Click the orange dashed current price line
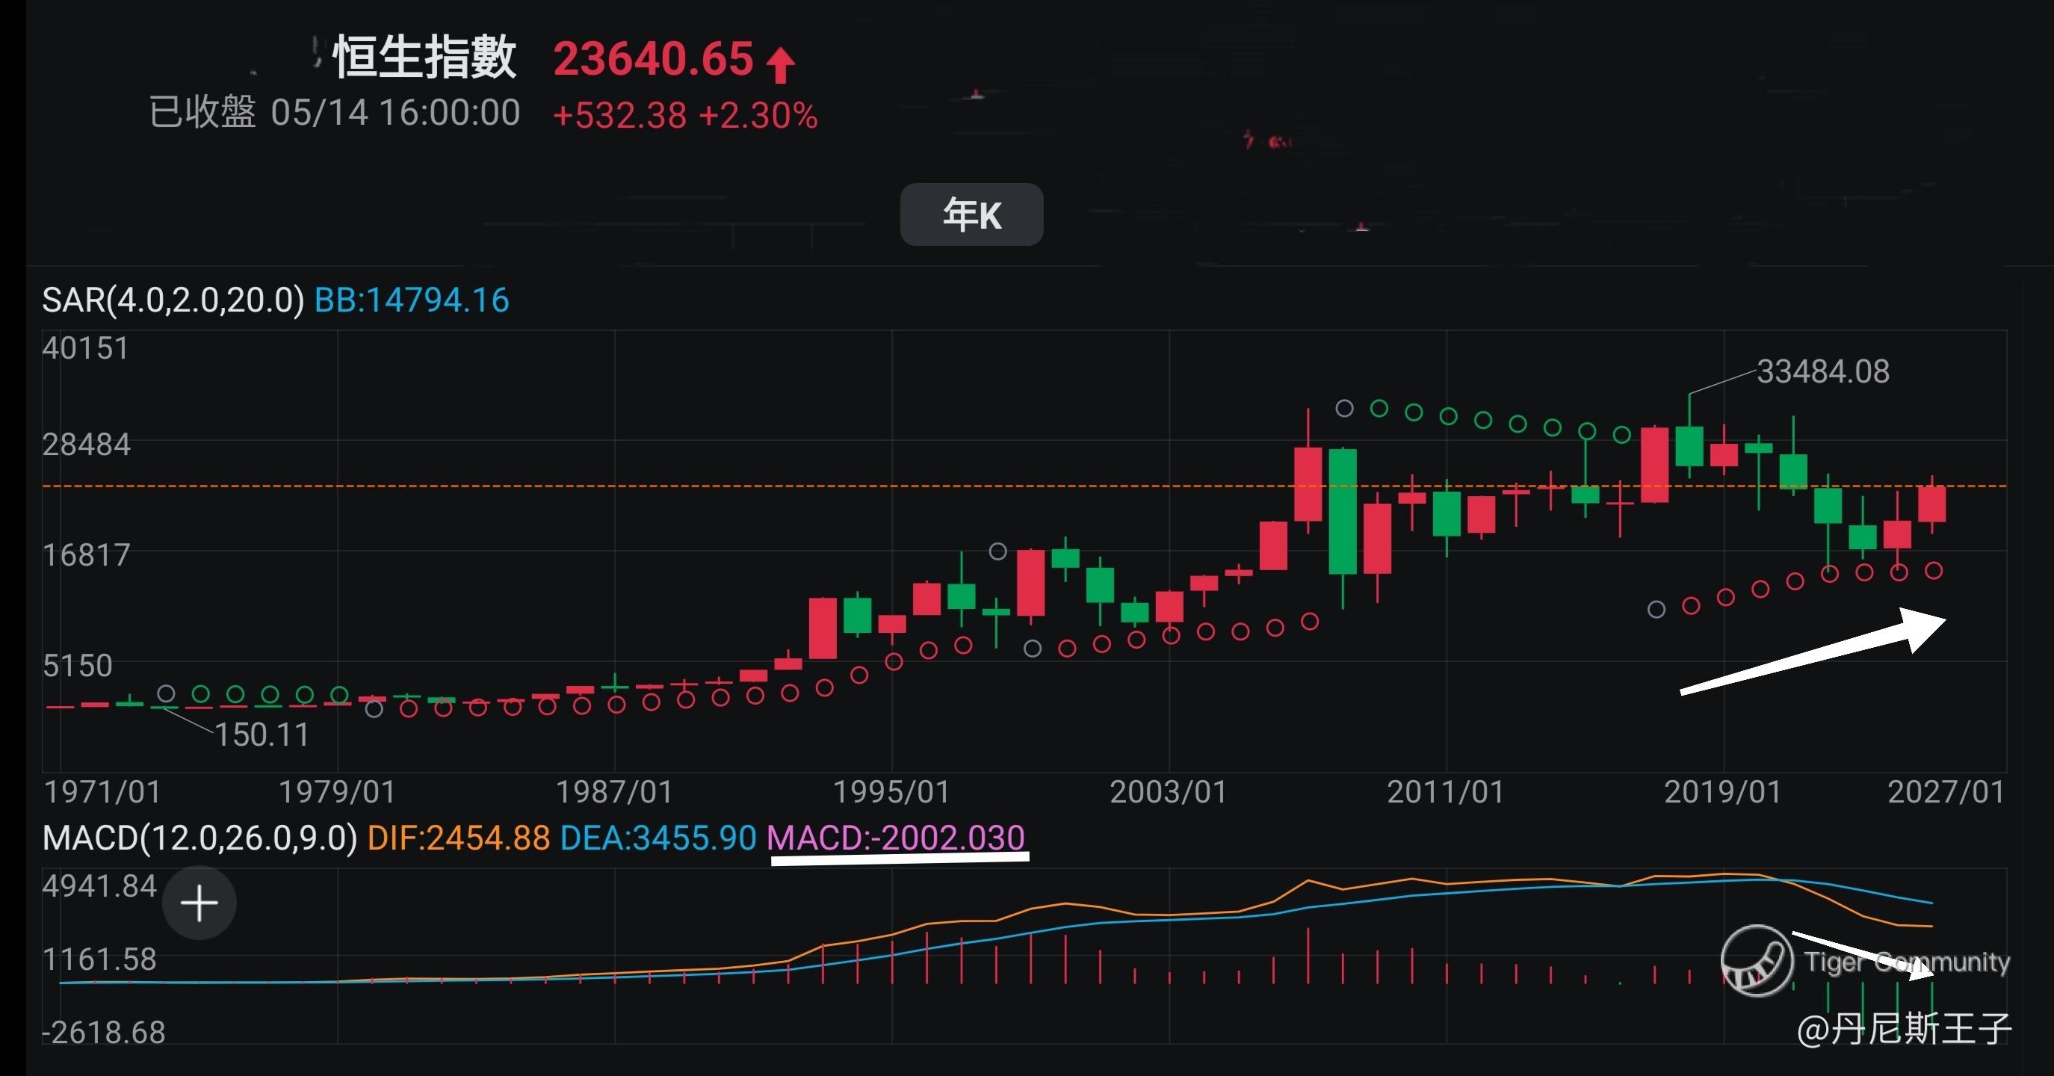2054x1076 pixels. tap(1024, 486)
